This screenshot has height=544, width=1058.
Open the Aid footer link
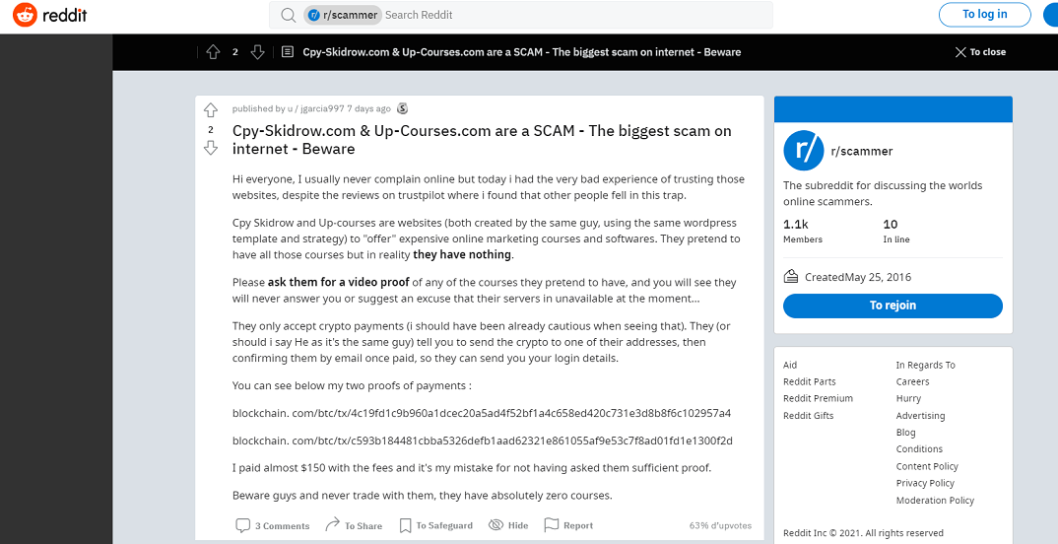coord(790,366)
